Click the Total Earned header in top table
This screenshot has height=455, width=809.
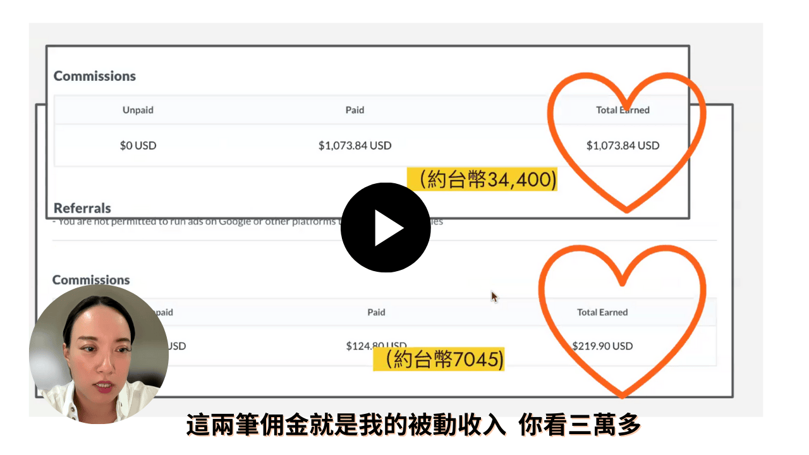pos(623,110)
